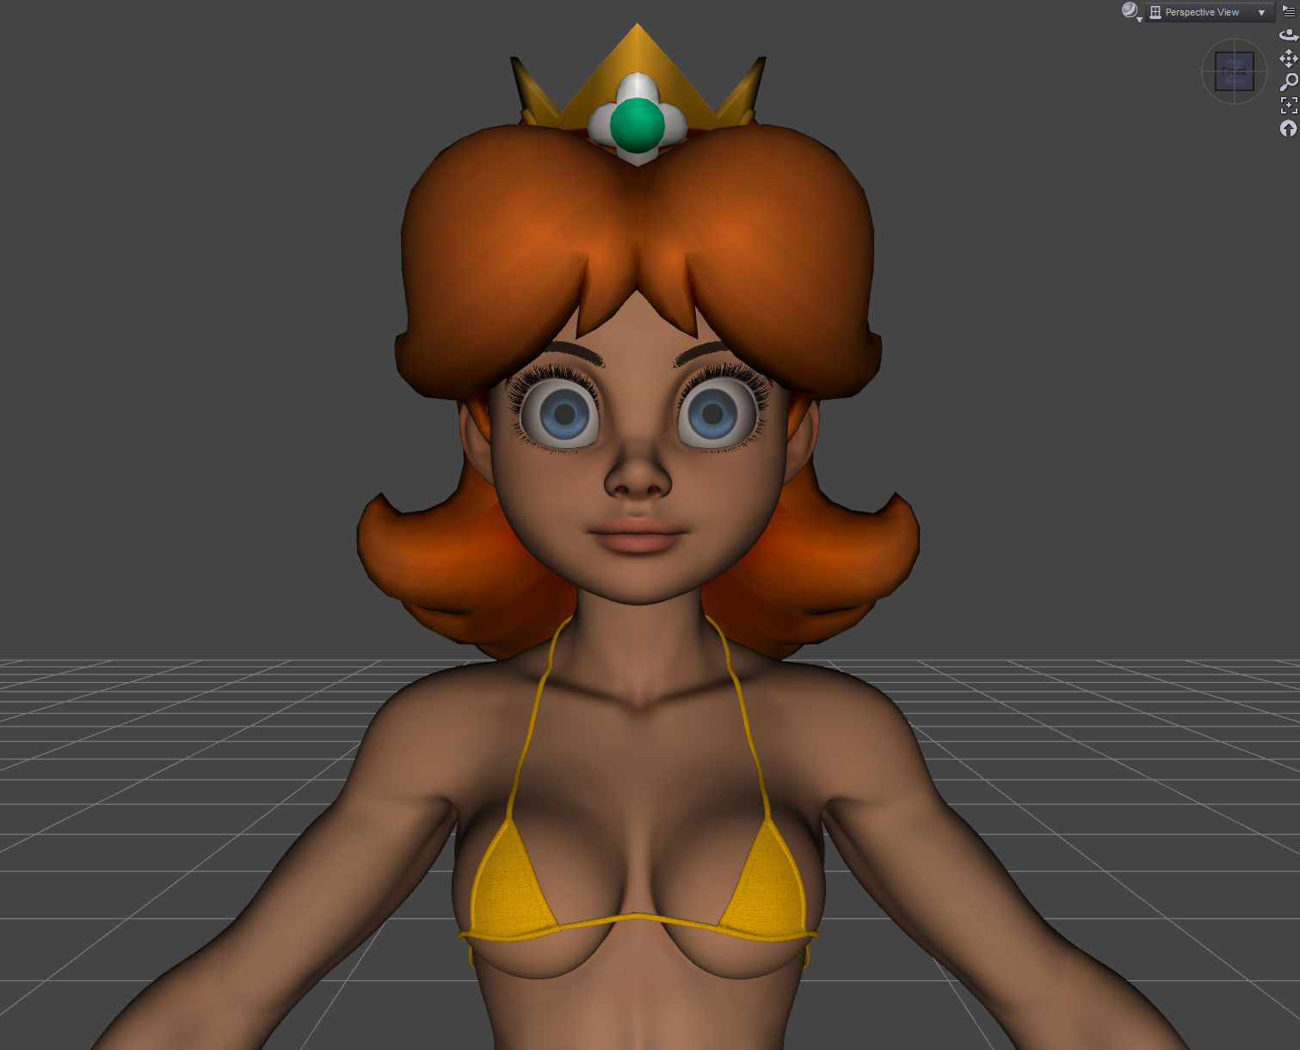
Task: Open the viewport options menu icon
Action: 1289,11
